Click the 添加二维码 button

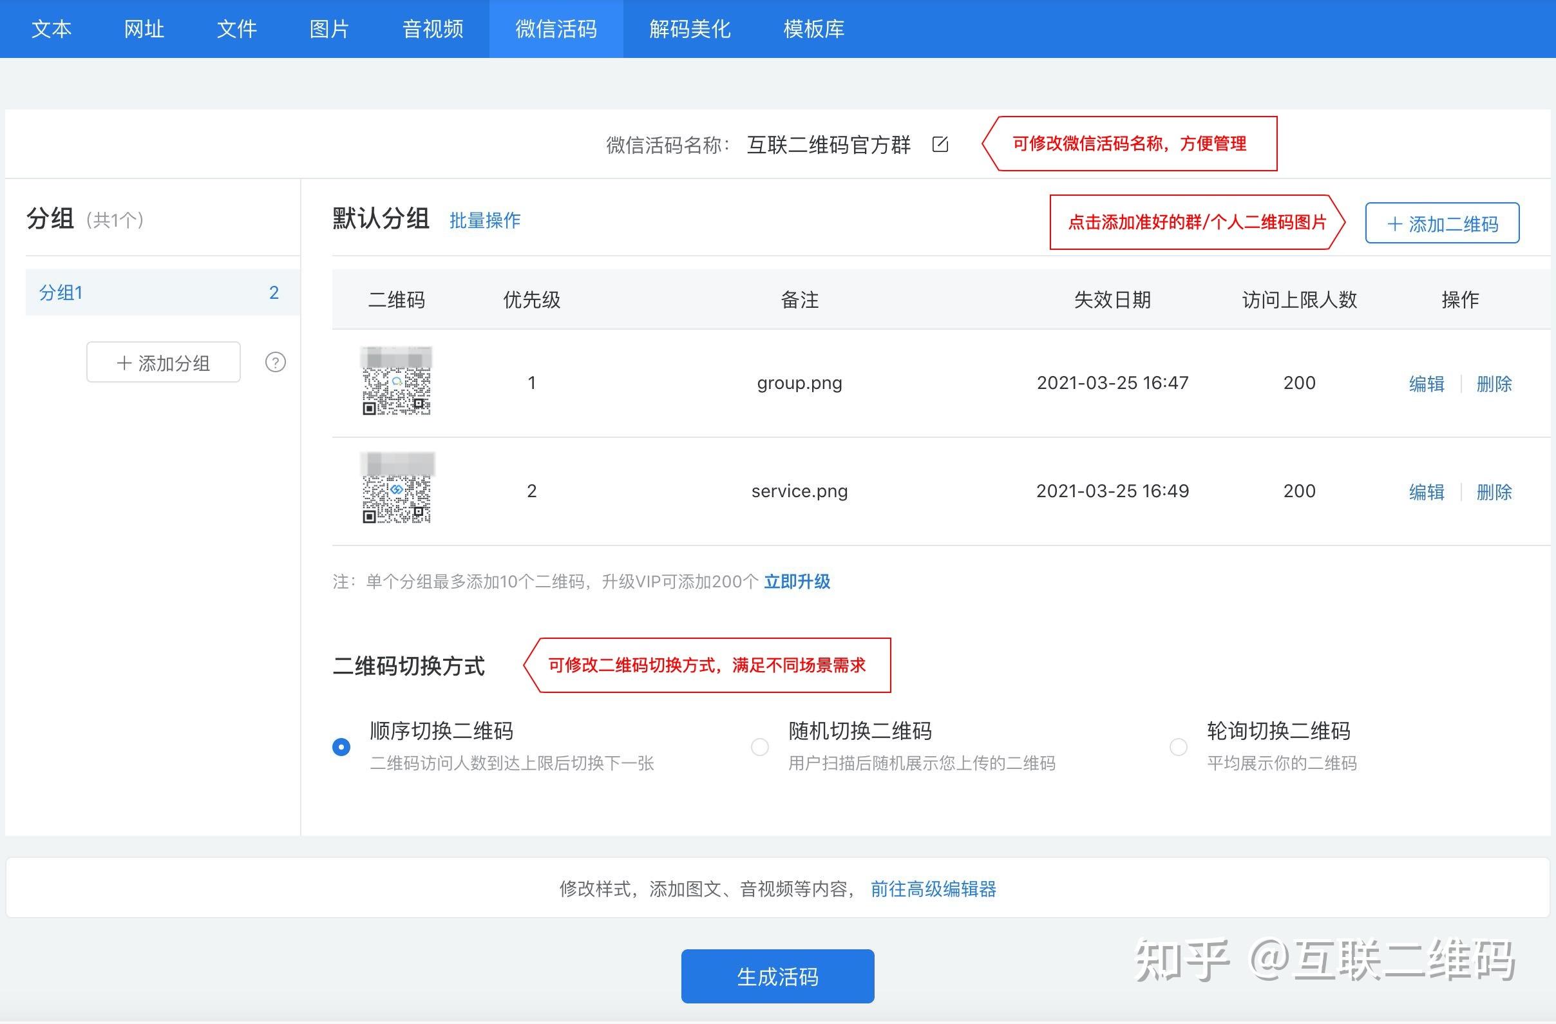[x=1442, y=223]
